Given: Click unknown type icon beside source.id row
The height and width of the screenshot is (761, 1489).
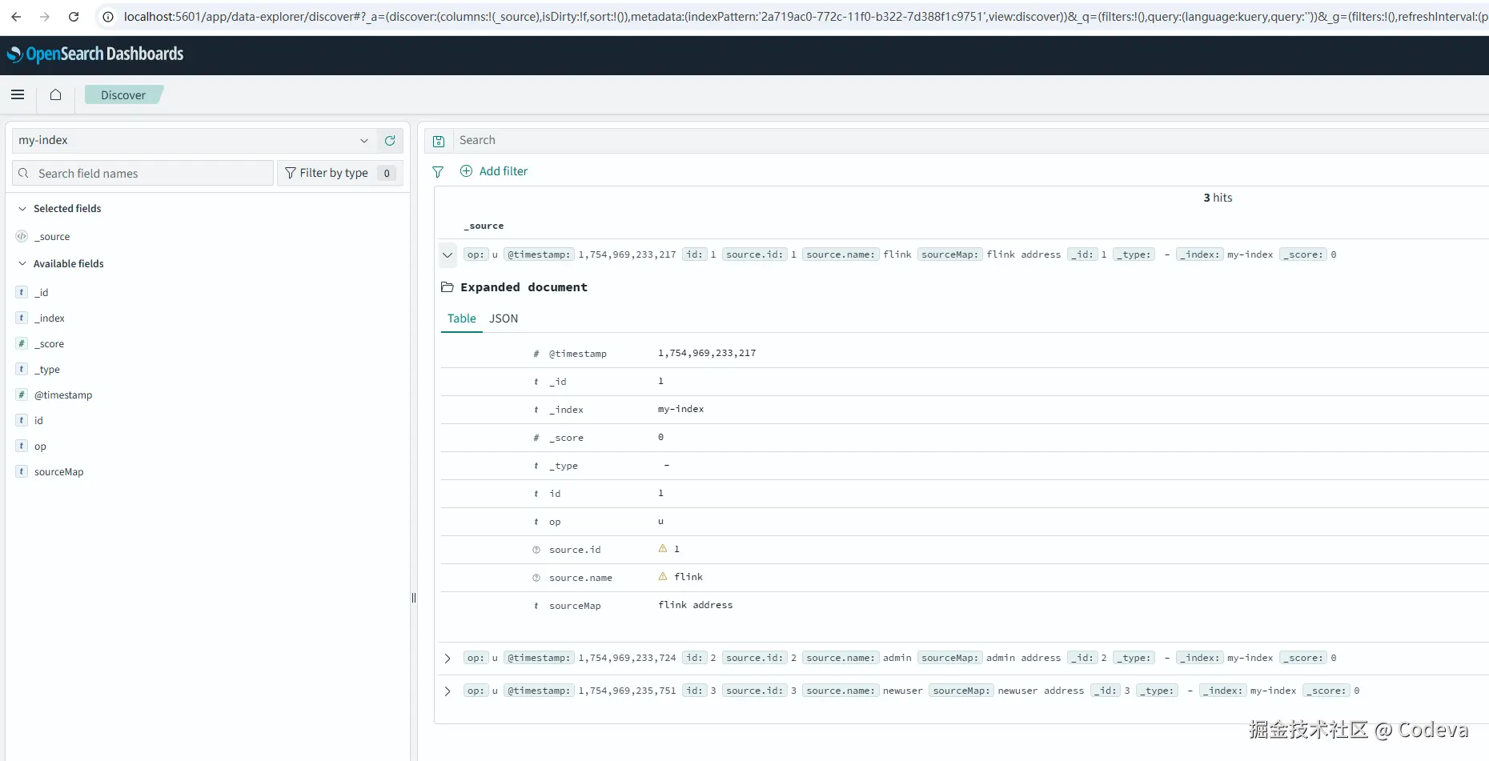Looking at the screenshot, I should [x=536, y=550].
